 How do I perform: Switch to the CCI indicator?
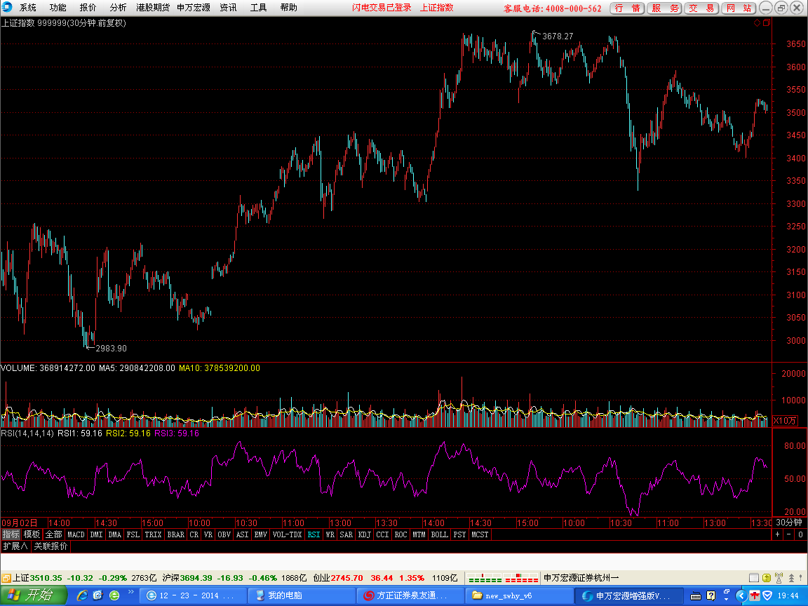click(x=382, y=535)
